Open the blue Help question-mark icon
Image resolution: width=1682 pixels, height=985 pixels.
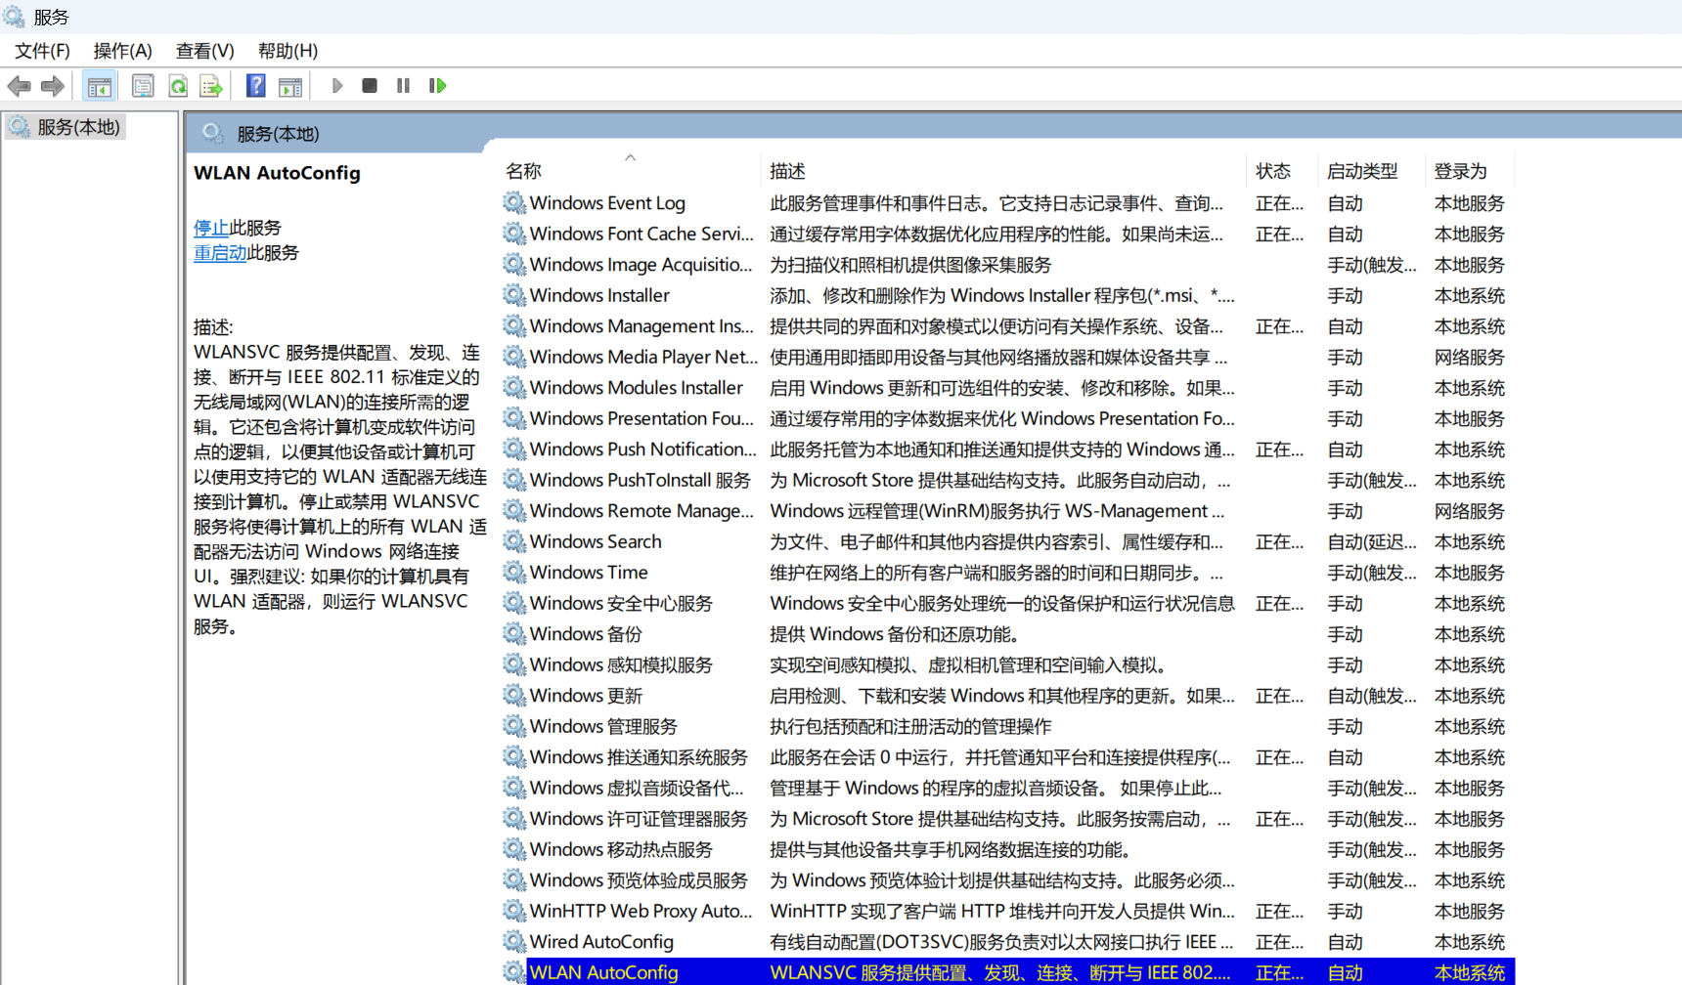pos(256,86)
